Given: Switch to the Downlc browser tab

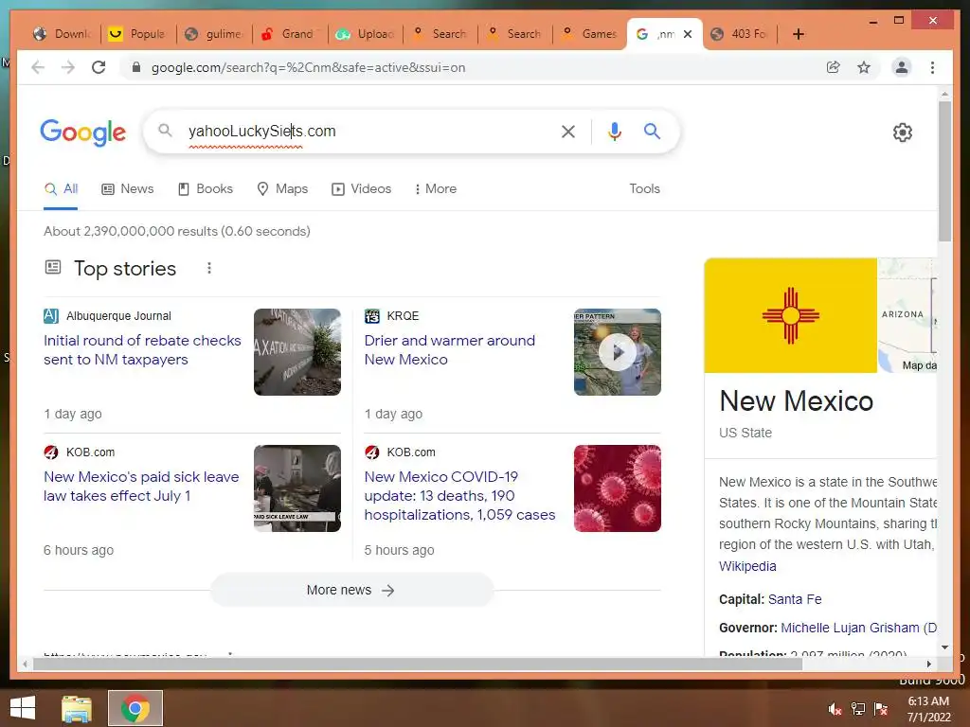Looking at the screenshot, I should [63, 34].
